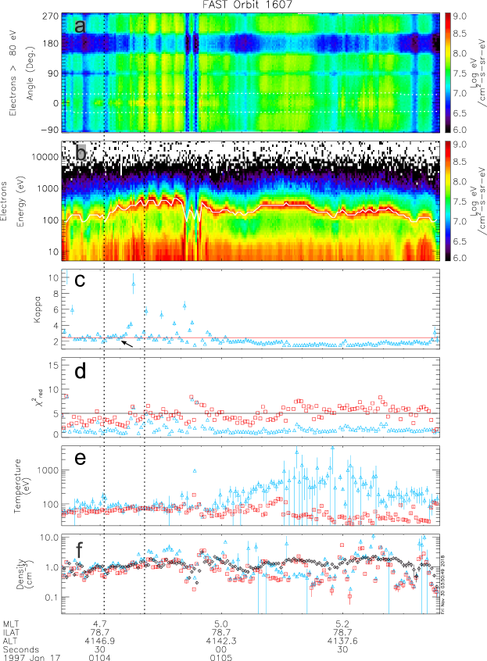Click the "15" tick on chi-squared axis
Screen dimensions: 487x661
54,365
